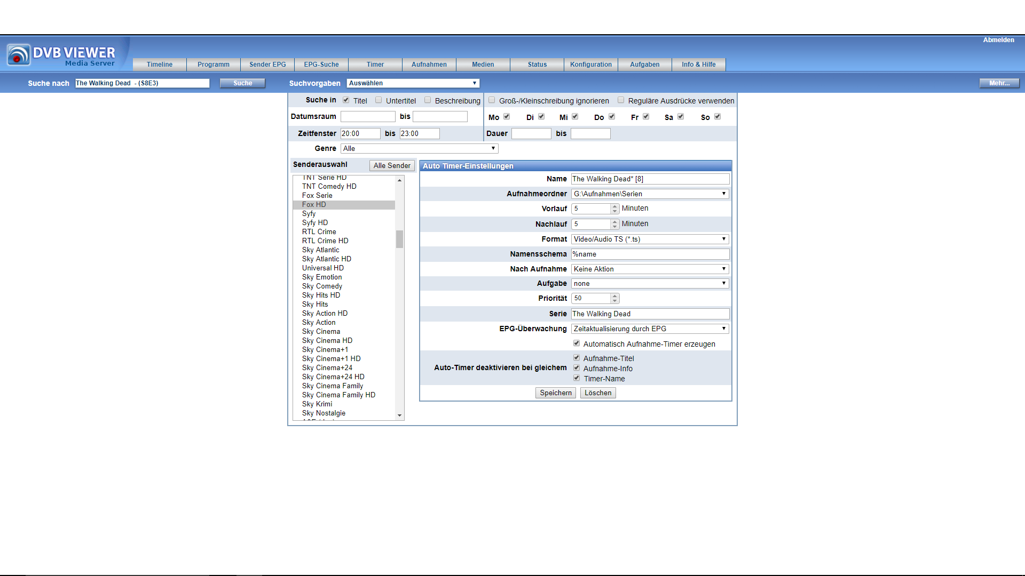Select Sky Cinema Family HD channel

[x=344, y=395]
